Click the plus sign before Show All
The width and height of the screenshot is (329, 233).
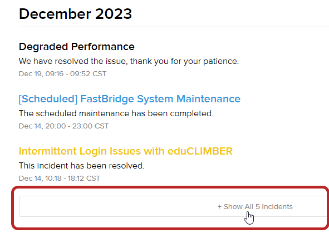219,207
